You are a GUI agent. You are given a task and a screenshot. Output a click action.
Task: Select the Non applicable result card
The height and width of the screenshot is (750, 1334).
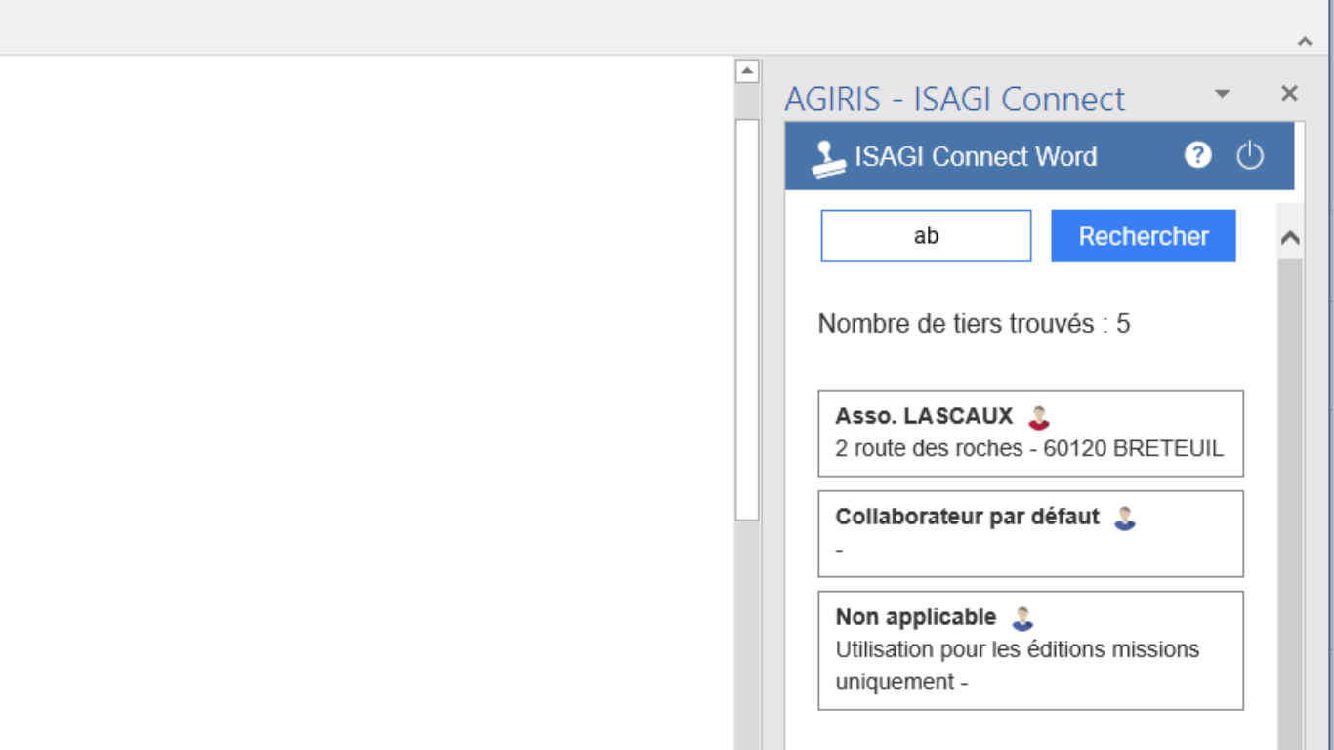click(1030, 650)
